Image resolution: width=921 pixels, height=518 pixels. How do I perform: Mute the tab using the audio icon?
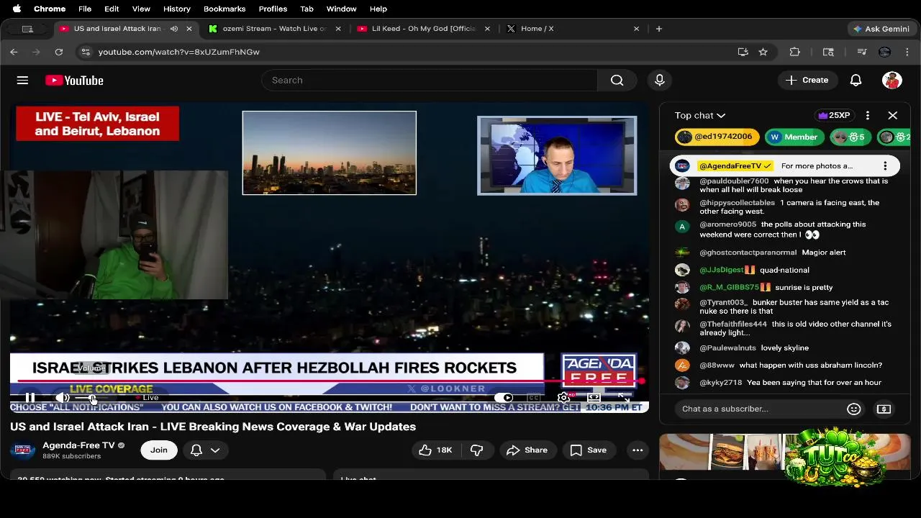click(x=173, y=29)
